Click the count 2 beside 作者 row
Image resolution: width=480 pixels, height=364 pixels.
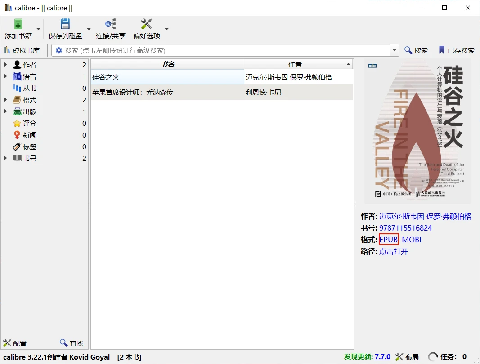tap(84, 65)
